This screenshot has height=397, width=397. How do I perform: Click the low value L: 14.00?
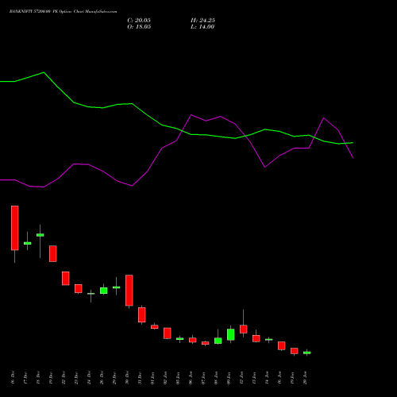202,27
